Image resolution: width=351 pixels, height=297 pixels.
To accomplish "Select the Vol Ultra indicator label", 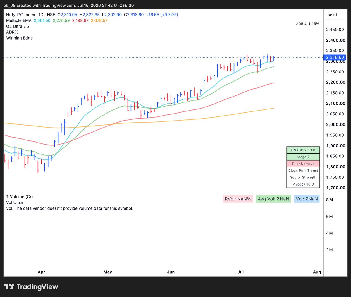I will tap(14, 202).
